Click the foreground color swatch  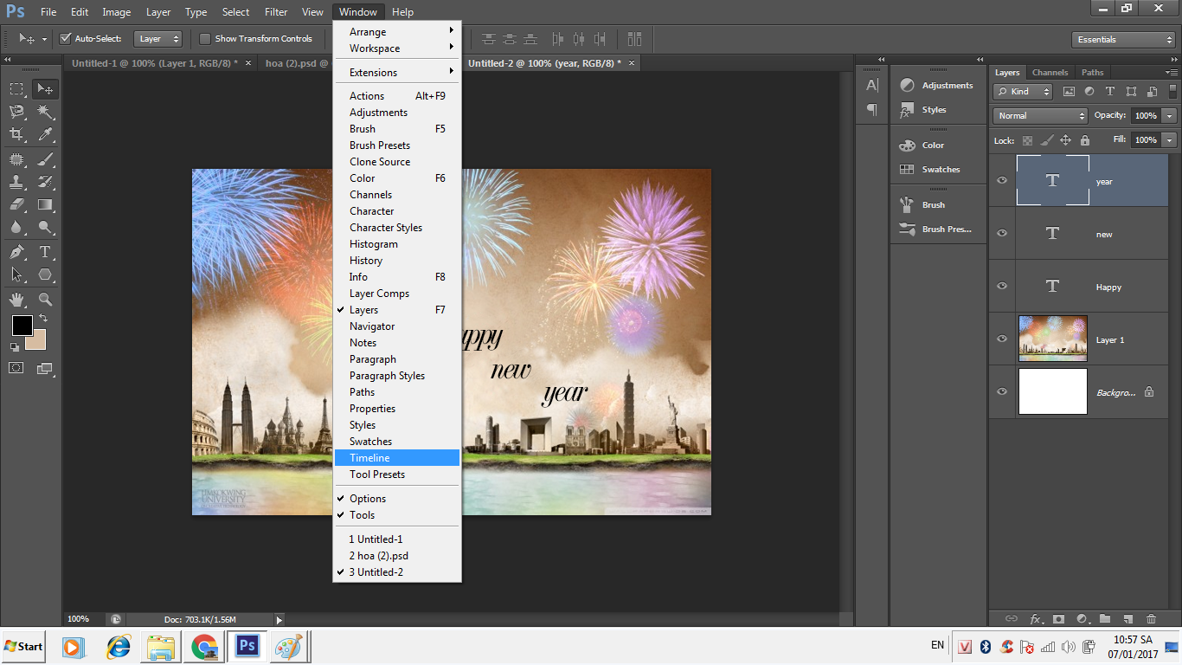(22, 326)
